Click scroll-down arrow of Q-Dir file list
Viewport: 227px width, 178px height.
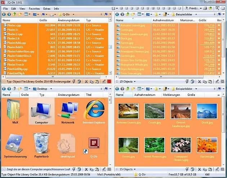point(110,73)
